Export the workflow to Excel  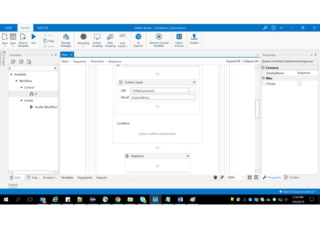tap(179, 40)
